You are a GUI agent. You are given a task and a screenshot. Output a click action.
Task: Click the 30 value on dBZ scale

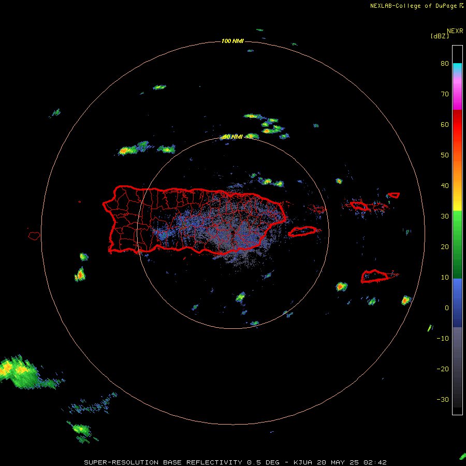[445, 216]
